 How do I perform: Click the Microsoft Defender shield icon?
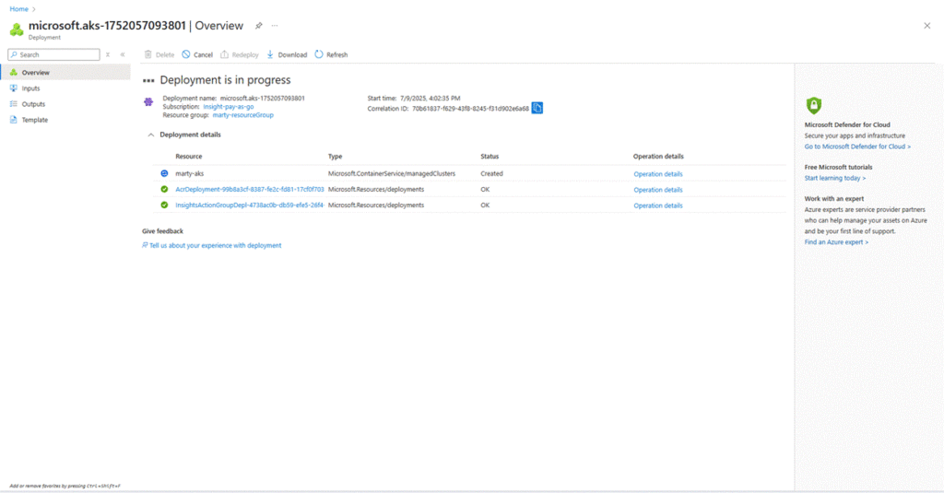pos(813,105)
